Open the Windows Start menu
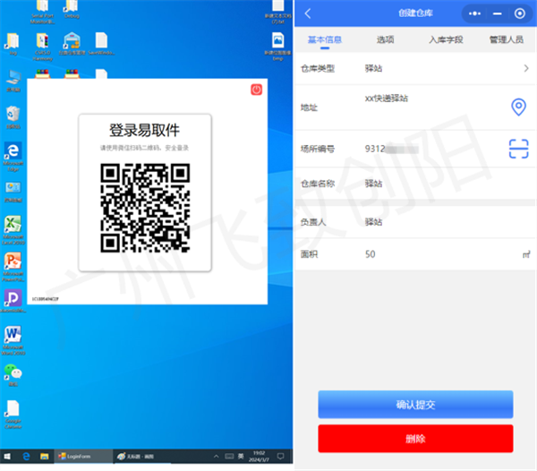Viewport: 537px width, 471px height. coord(7,457)
